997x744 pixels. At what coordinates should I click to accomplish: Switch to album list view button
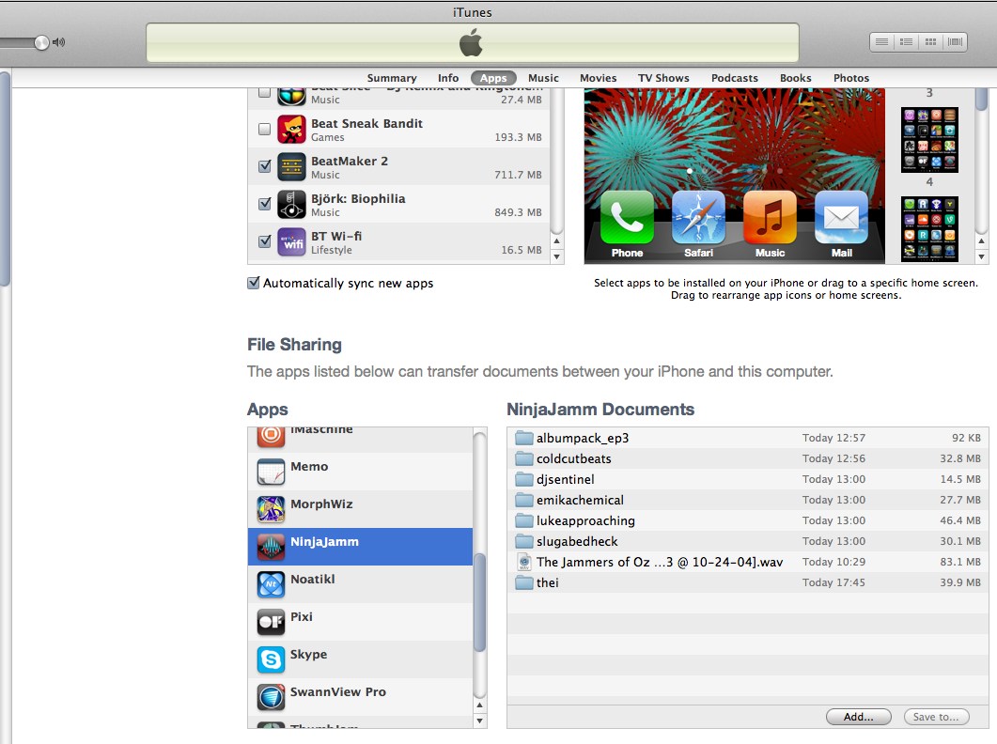click(x=906, y=42)
